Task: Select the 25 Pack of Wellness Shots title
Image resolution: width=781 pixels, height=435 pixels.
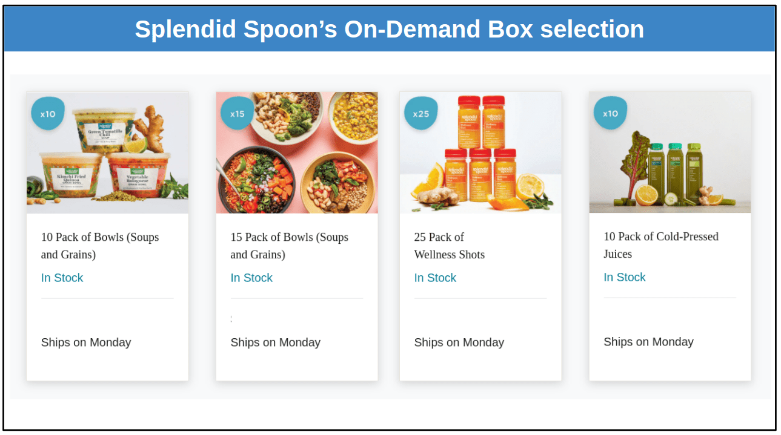Action: pyautogui.click(x=450, y=246)
